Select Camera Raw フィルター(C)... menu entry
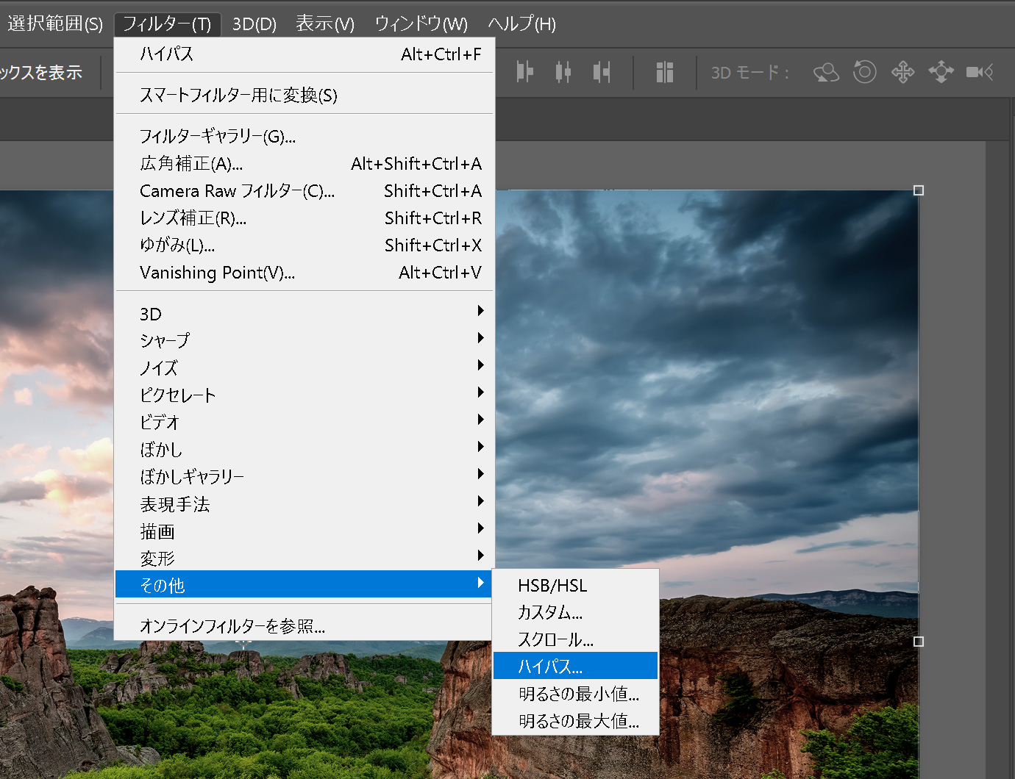This screenshot has width=1015, height=779. (x=237, y=191)
